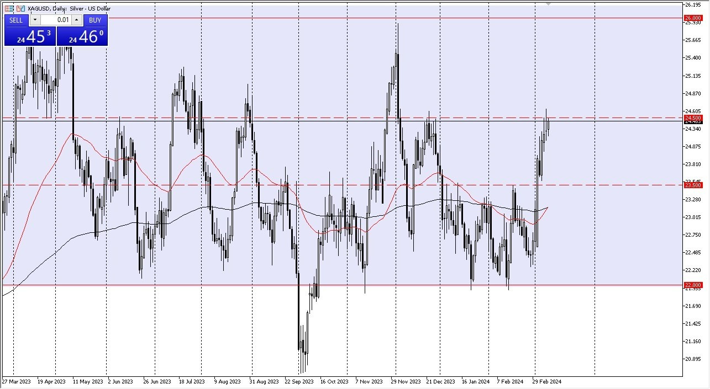
Task: Click the 29 Feb 2024 date label
Action: (547, 381)
